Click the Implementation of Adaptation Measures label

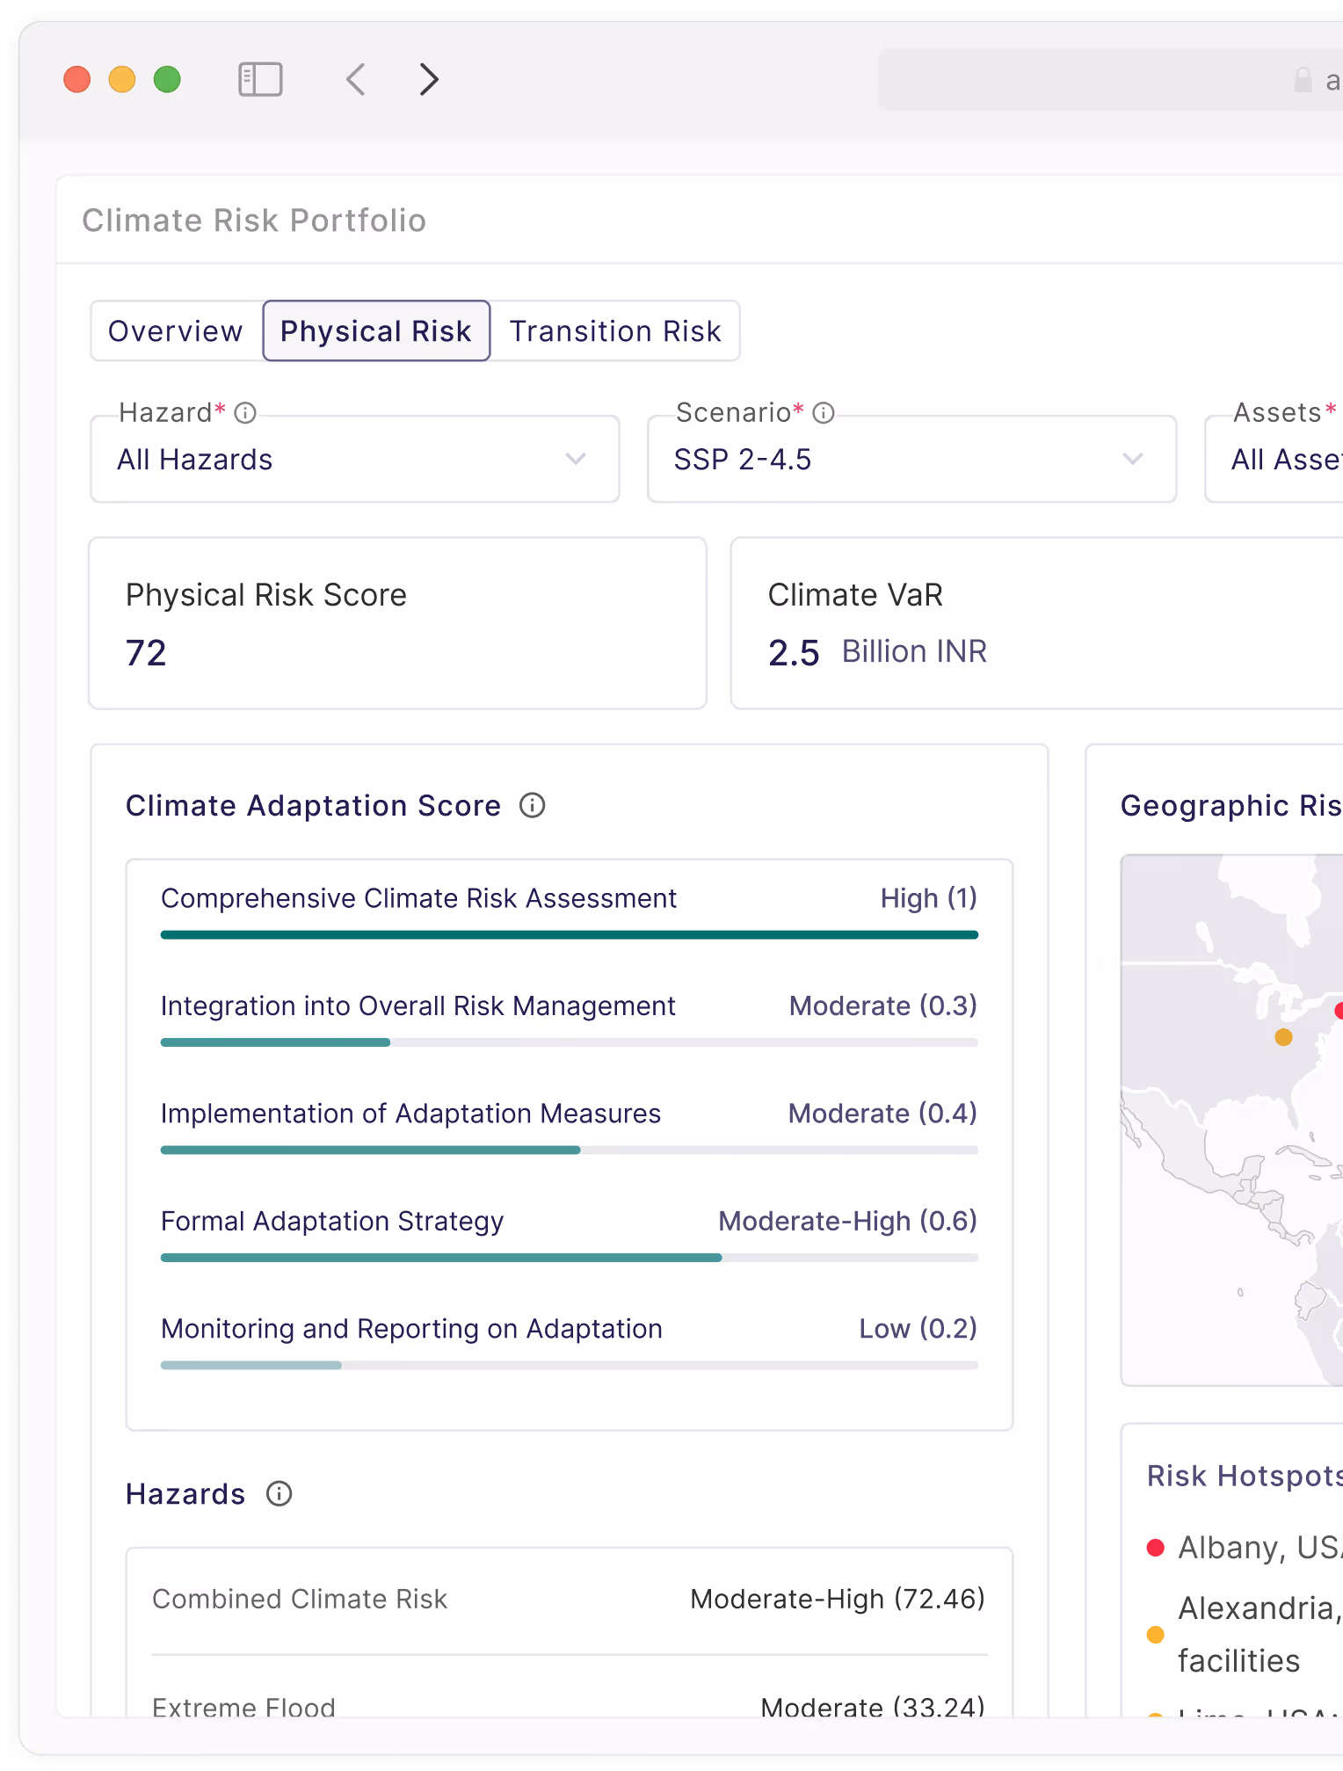[410, 1114]
